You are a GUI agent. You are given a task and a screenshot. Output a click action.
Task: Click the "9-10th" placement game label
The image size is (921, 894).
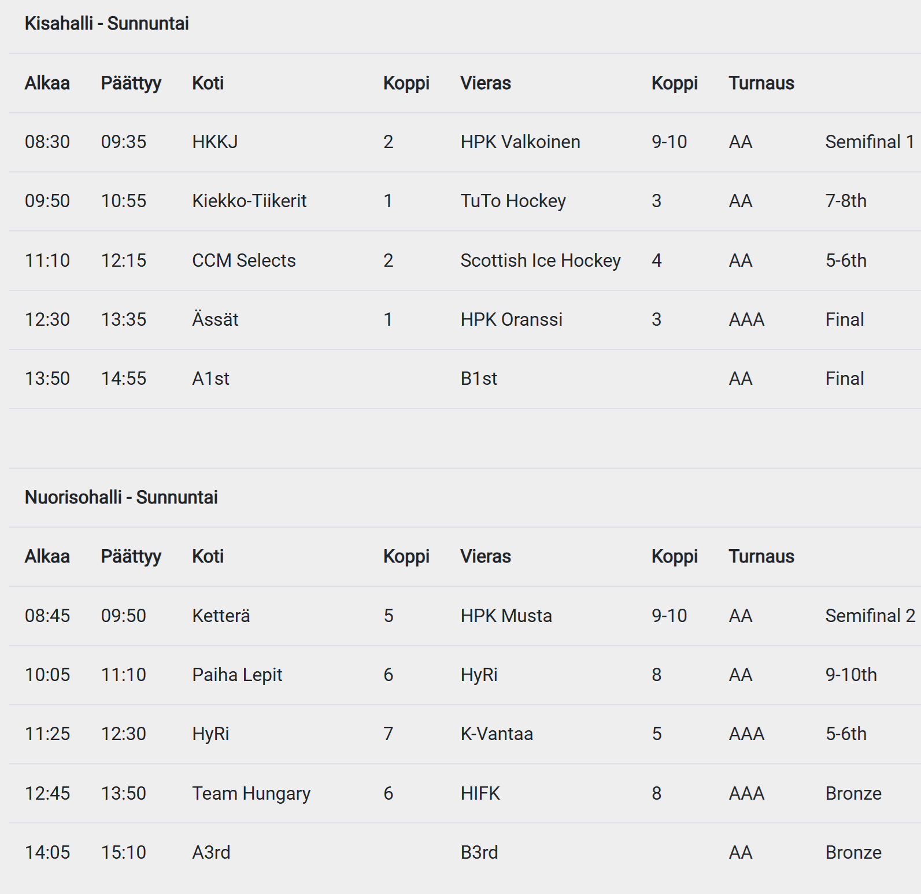pyautogui.click(x=850, y=675)
